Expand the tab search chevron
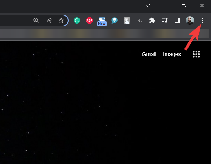The height and width of the screenshot is (164, 211). click(x=148, y=6)
